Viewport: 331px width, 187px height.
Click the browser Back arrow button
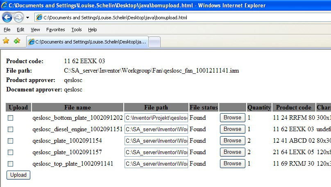[x=7, y=18]
